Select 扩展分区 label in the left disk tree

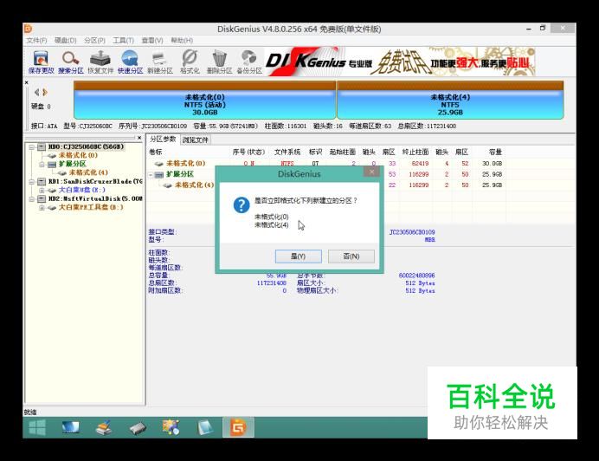tap(72, 164)
